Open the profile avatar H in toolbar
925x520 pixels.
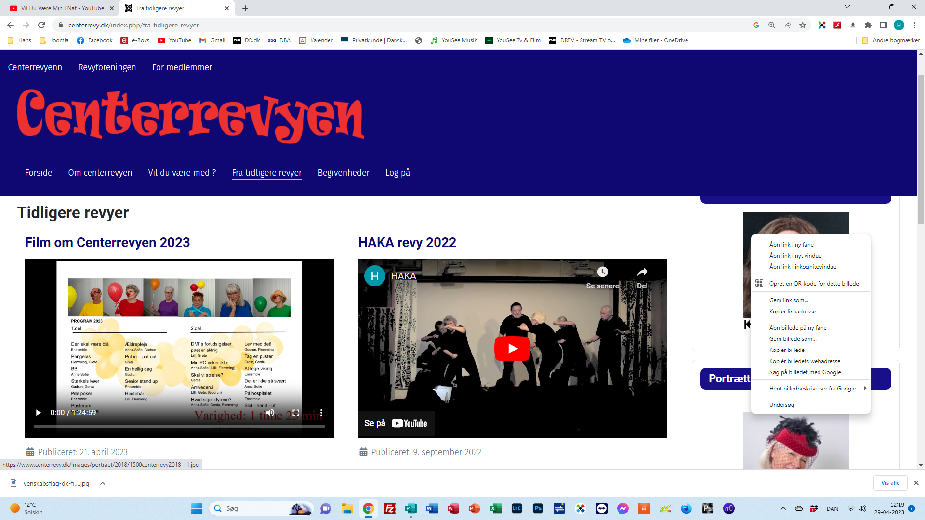(x=899, y=25)
